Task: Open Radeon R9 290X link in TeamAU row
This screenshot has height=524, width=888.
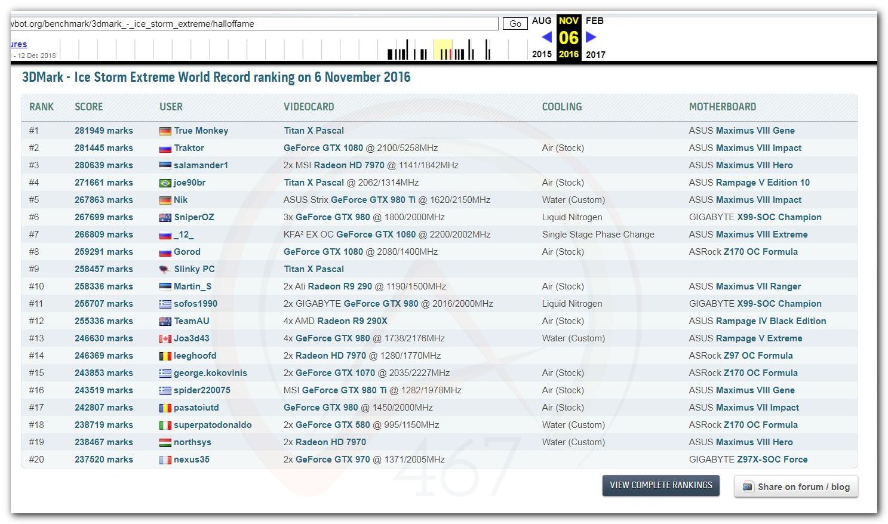Action: pos(352,321)
